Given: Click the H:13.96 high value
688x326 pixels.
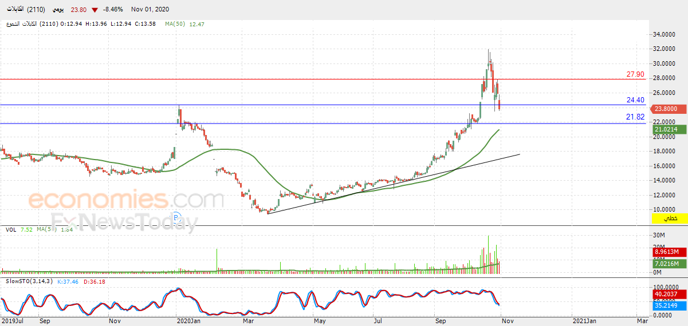Looking at the screenshot, I should (97, 24).
